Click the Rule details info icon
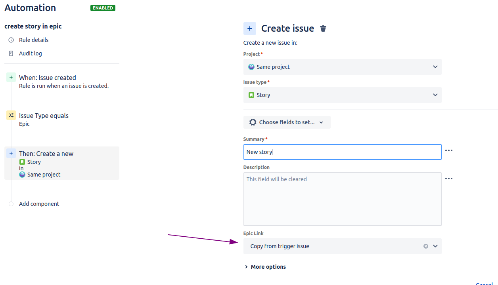 tap(11, 40)
